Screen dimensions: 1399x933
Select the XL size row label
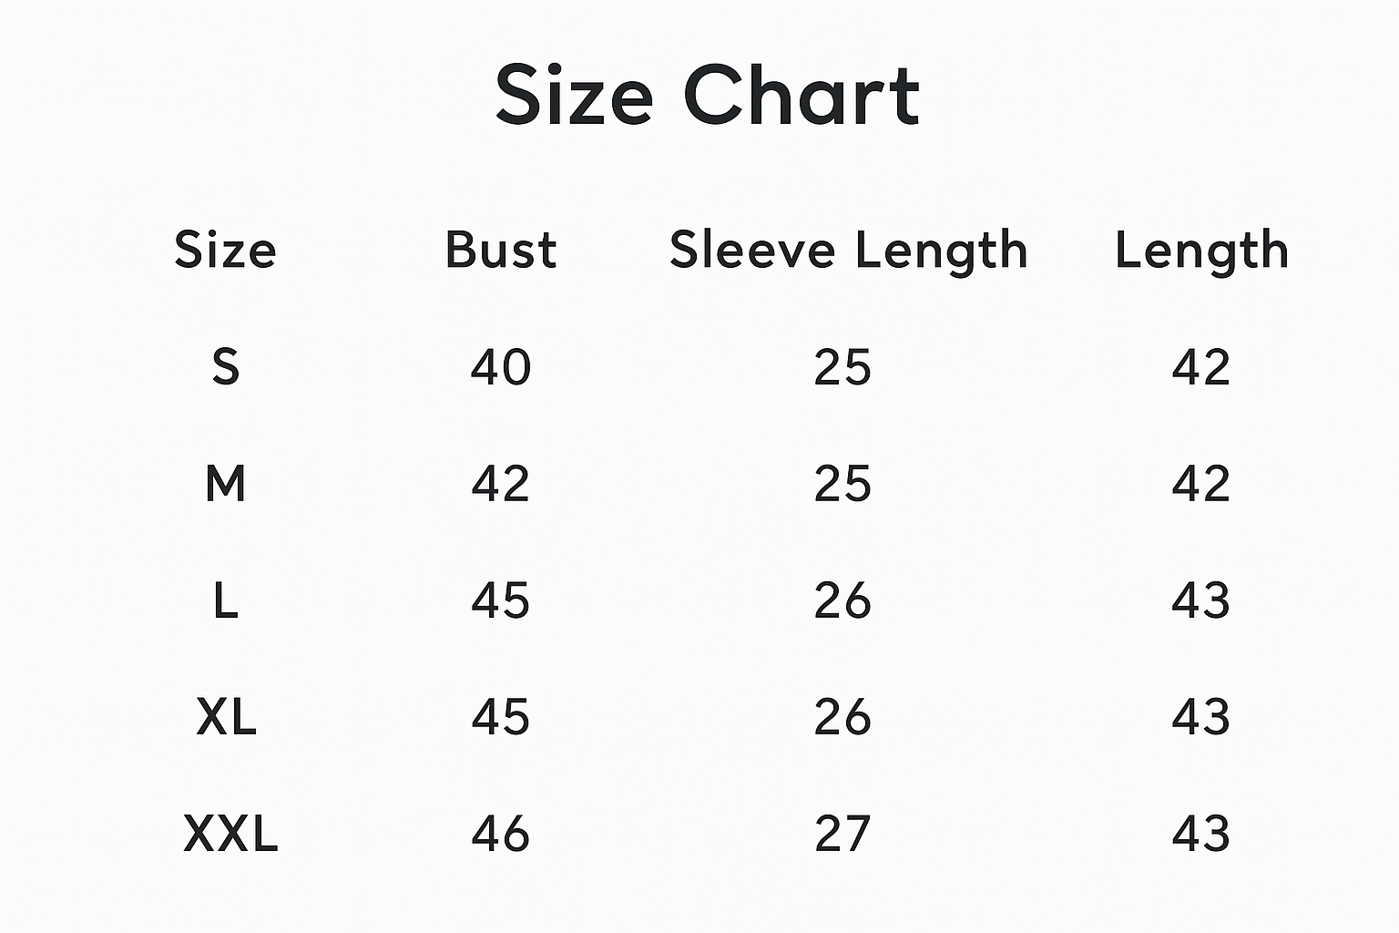tap(226, 717)
